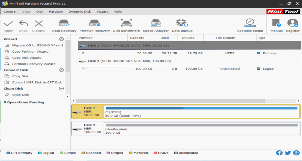302x161 pixels.
Task: Open the General menu
Action: coord(10,11)
